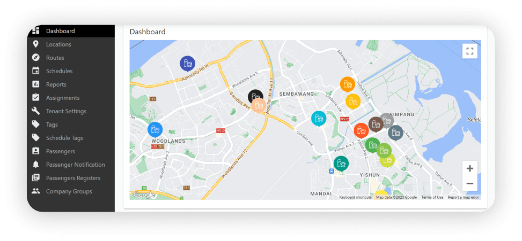This screenshot has height=241, width=522.
Task: Click the blue bus marker above Woodlands
Action: click(x=155, y=130)
